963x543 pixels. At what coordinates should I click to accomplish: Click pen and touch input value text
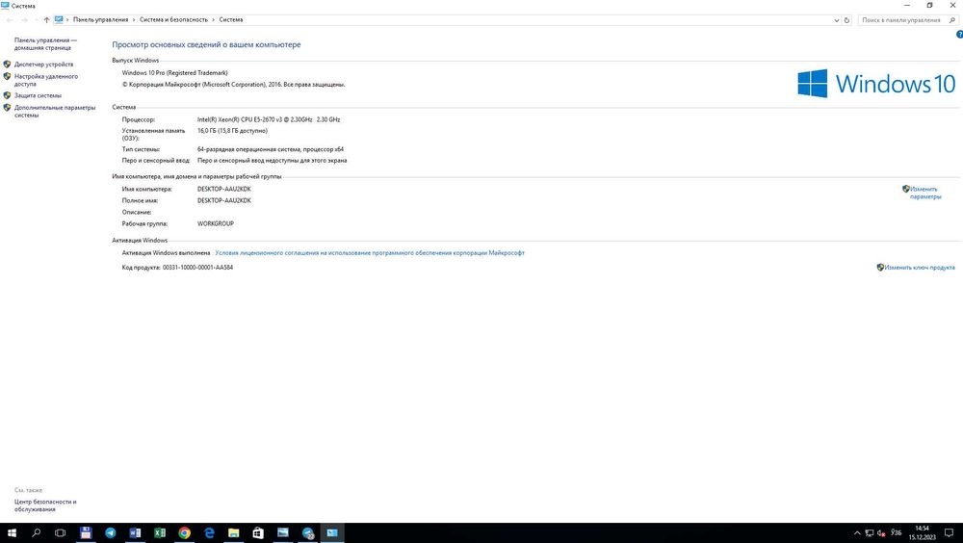[273, 161]
